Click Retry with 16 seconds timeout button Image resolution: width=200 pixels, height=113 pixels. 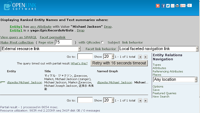click(119, 63)
